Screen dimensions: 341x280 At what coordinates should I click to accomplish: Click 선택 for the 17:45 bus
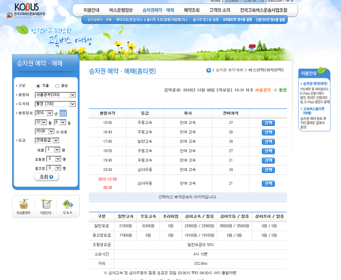point(268,142)
